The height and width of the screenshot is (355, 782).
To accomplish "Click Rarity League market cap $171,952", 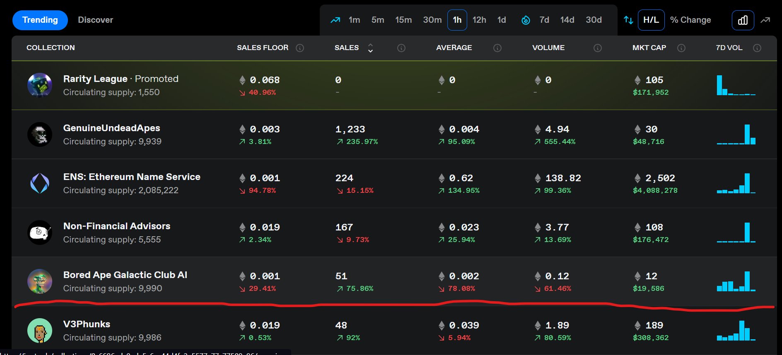I will [650, 92].
